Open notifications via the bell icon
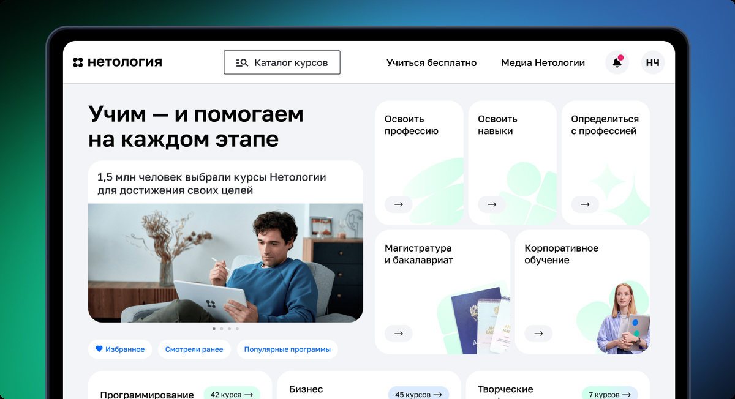 click(x=617, y=62)
